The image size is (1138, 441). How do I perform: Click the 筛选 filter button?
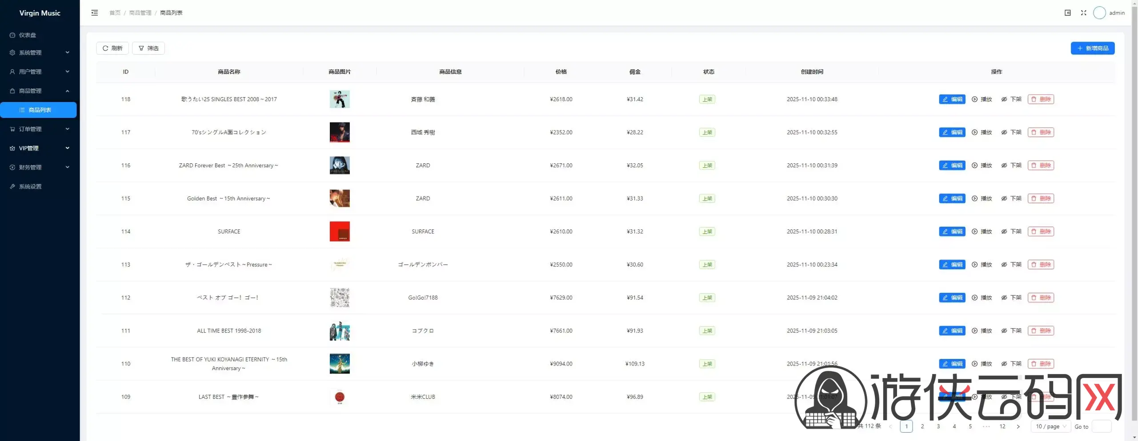[x=148, y=48]
